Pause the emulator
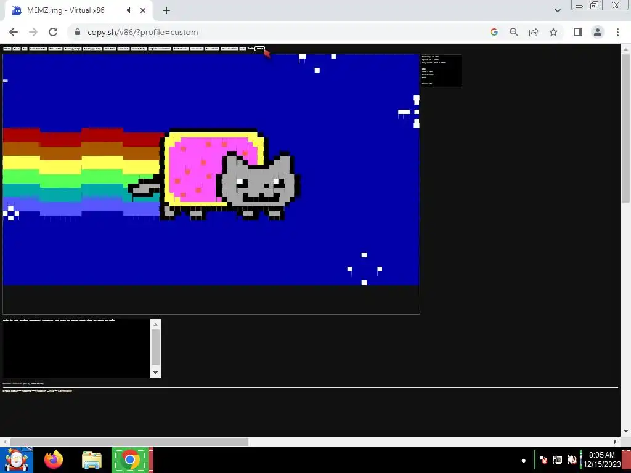 (7, 49)
